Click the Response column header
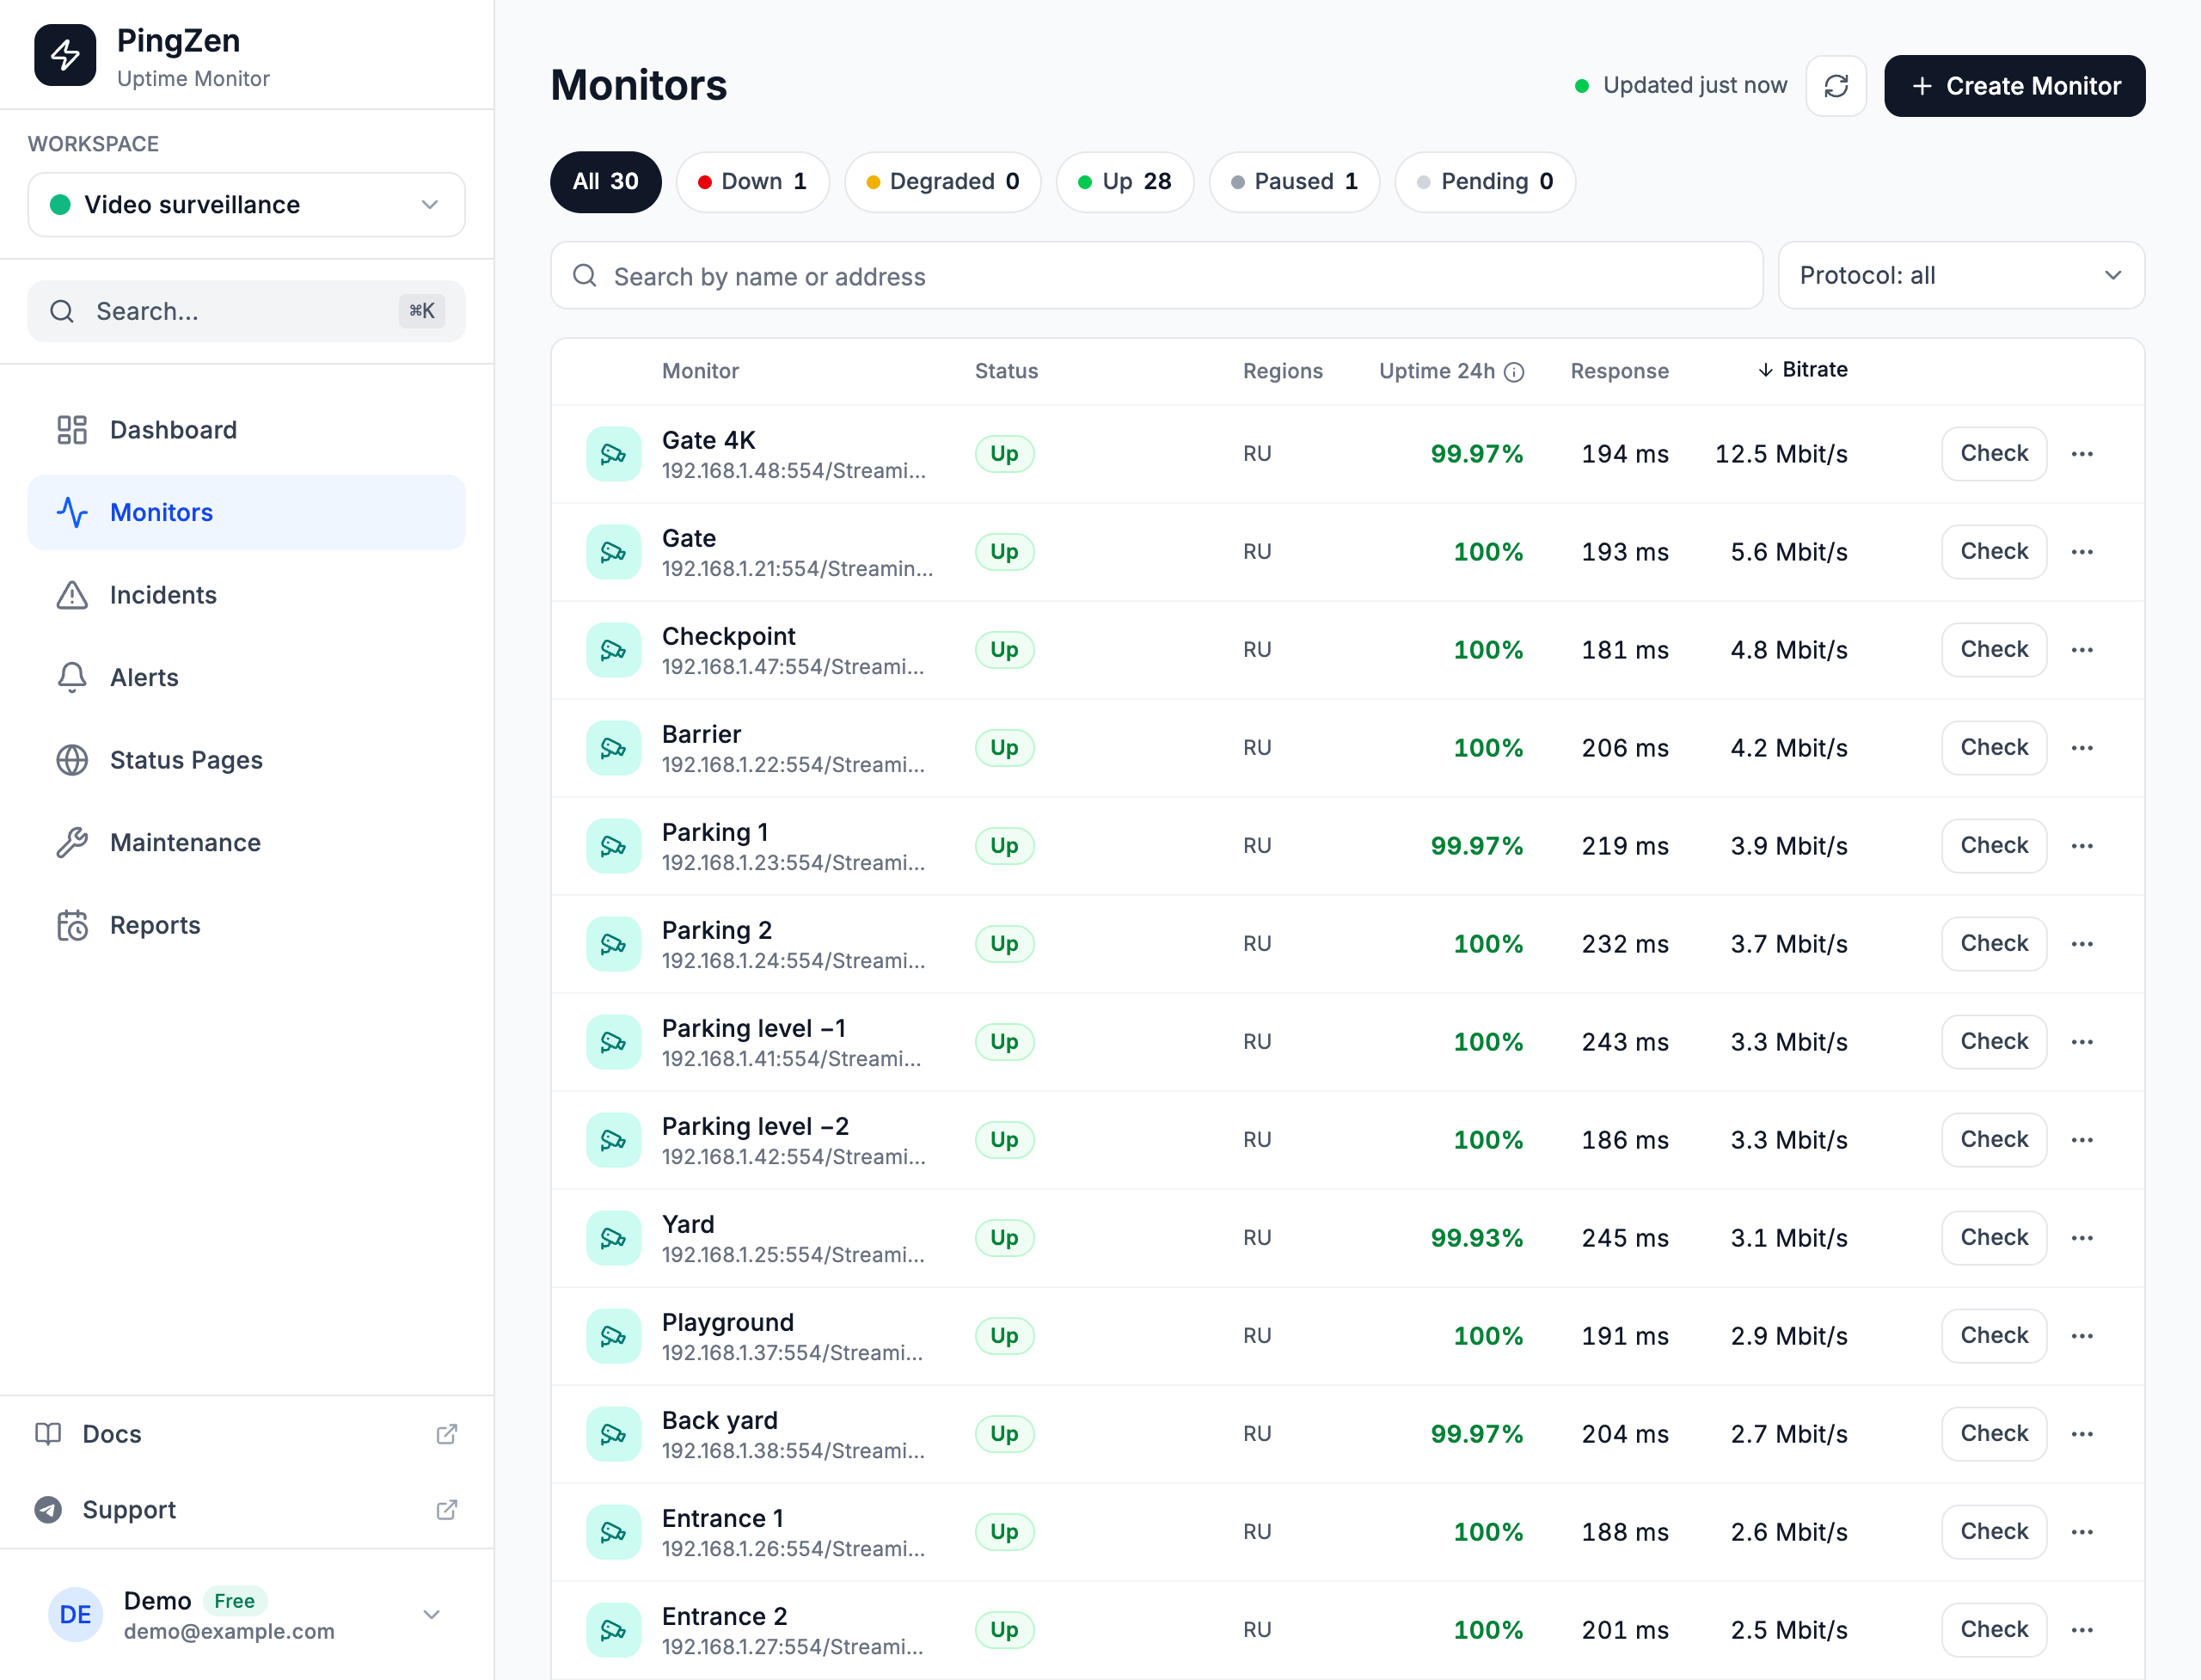 [x=1620, y=372]
